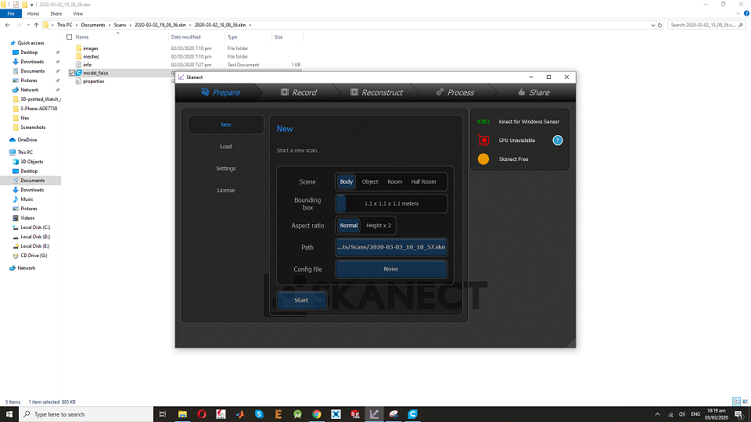The width and height of the screenshot is (751, 422).
Task: Open the View ribbon tab in Explorer
Action: [x=78, y=14]
